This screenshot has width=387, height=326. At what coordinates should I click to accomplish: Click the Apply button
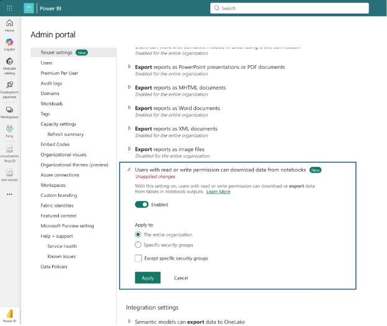point(148,278)
